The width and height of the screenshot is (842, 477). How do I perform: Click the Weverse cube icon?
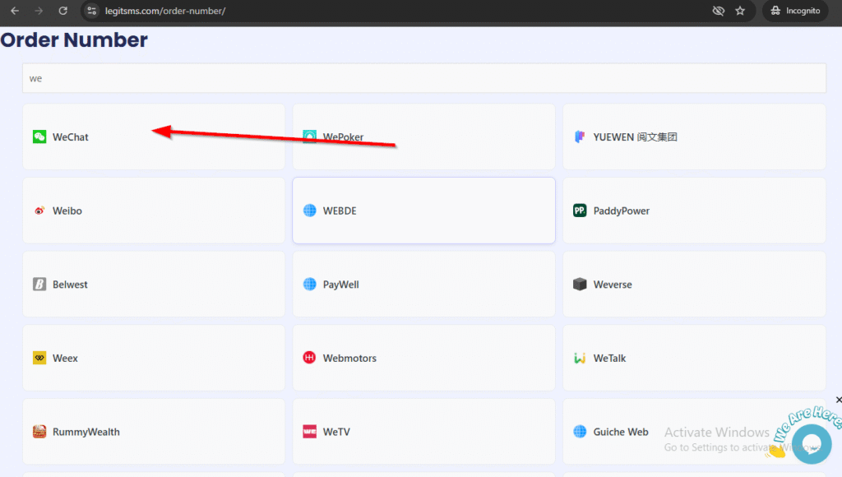point(580,285)
